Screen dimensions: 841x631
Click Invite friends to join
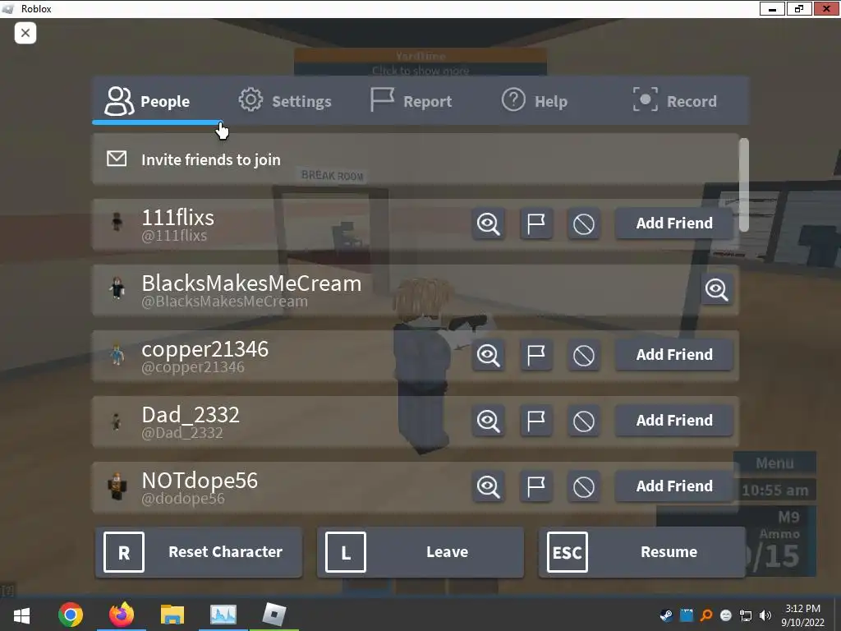pos(416,159)
